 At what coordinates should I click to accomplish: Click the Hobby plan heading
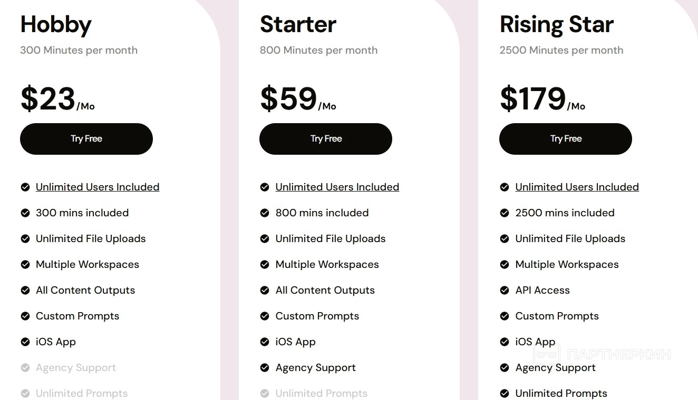click(56, 24)
